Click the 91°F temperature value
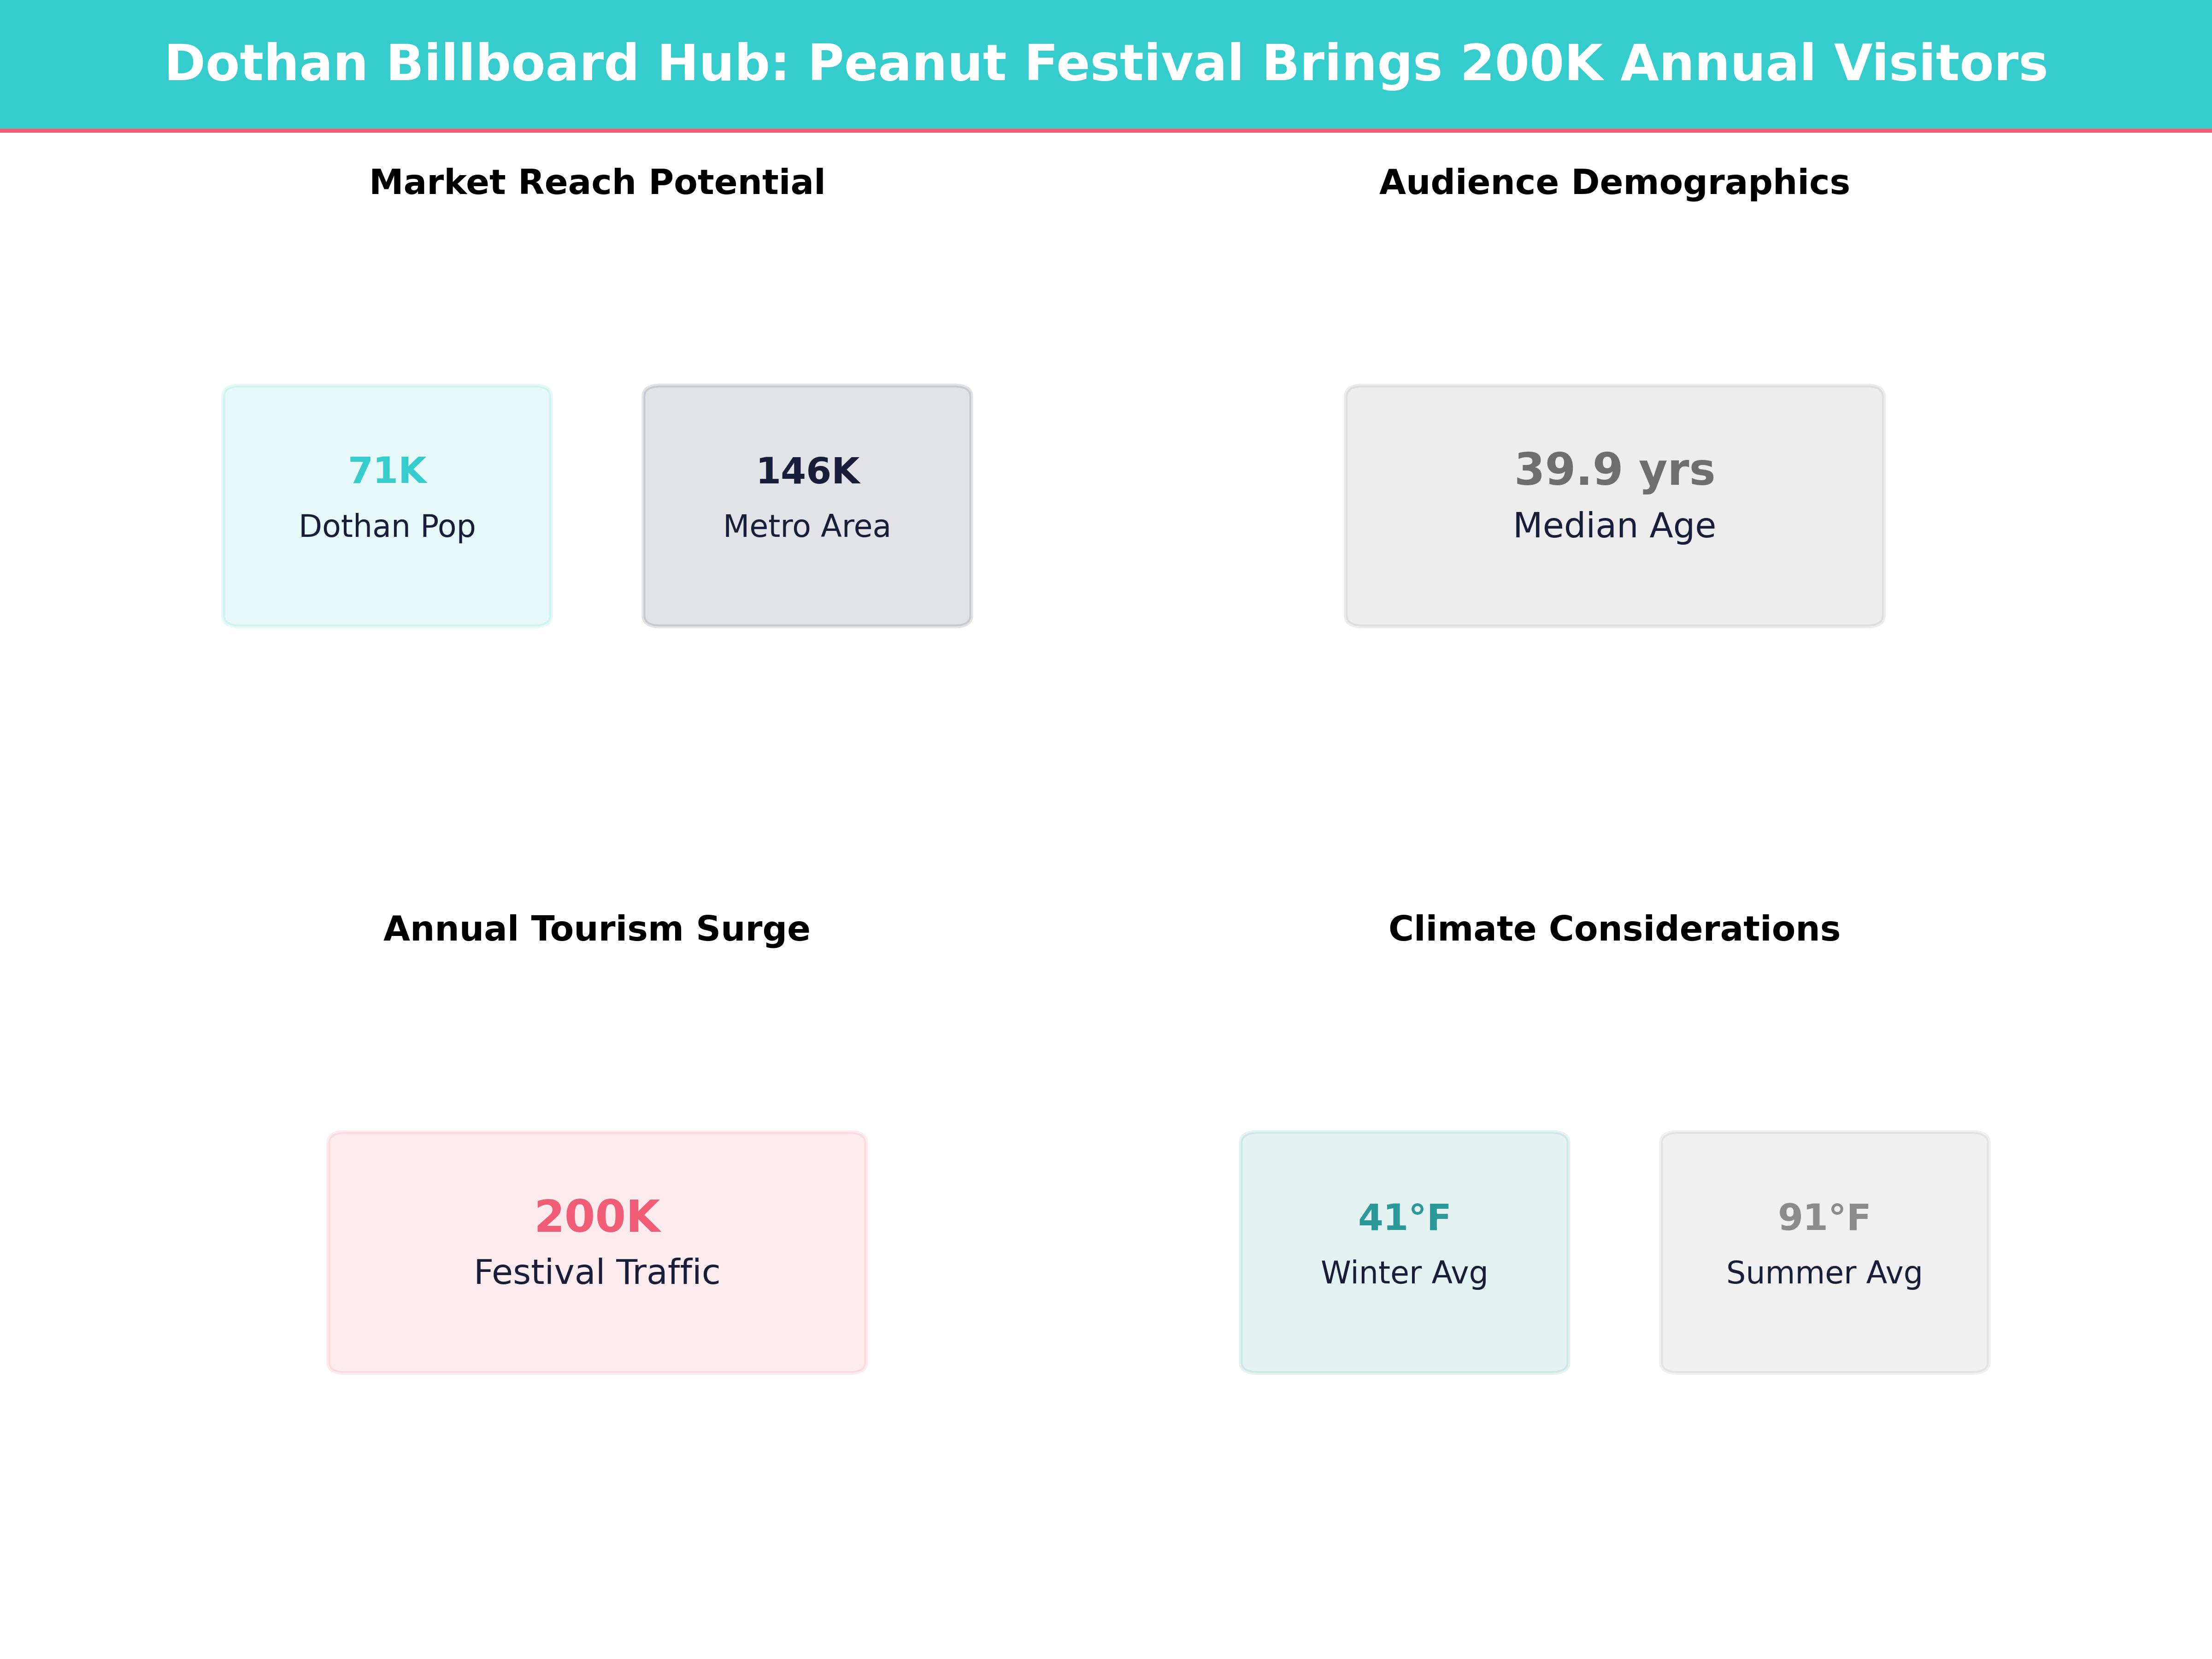 pyautogui.click(x=1824, y=1217)
